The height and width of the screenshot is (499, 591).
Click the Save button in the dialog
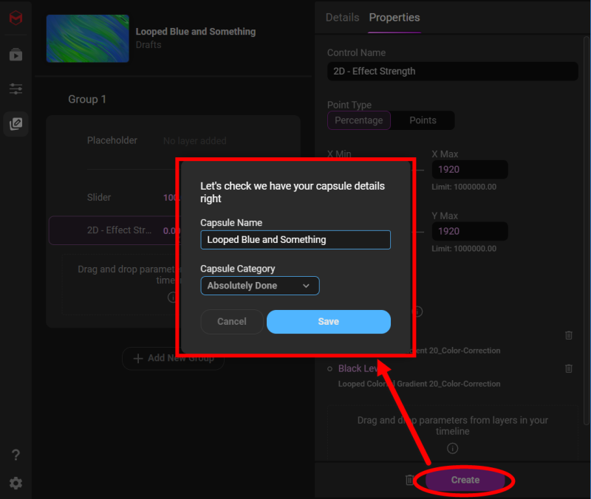click(x=328, y=322)
